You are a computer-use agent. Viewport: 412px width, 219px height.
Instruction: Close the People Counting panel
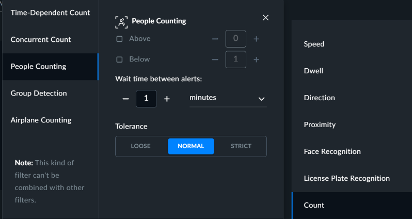(x=266, y=18)
